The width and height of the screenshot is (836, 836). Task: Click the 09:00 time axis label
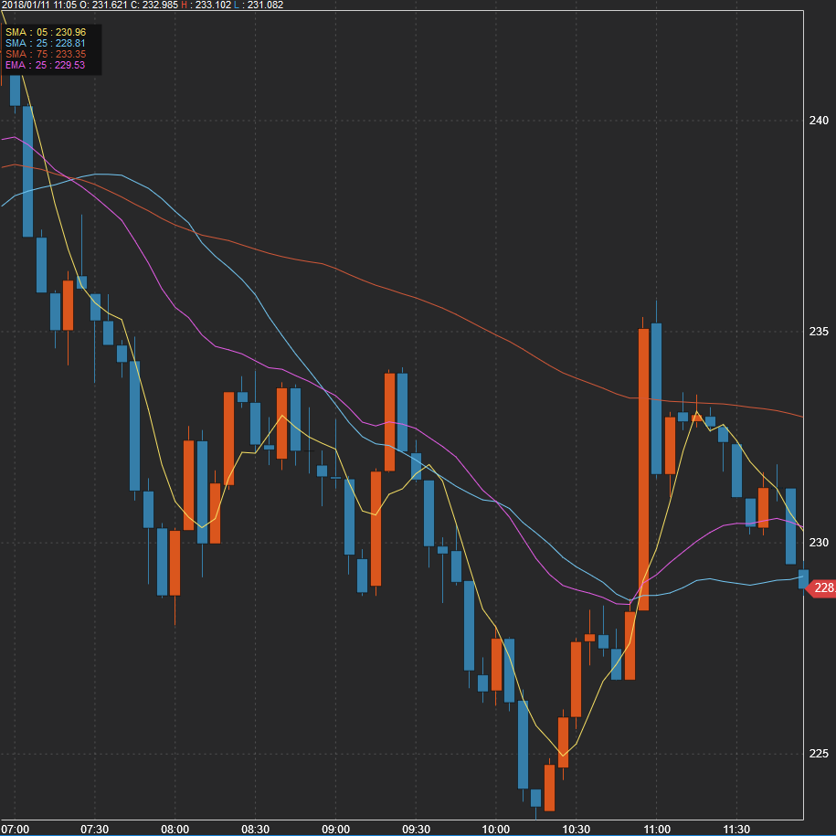[336, 830]
